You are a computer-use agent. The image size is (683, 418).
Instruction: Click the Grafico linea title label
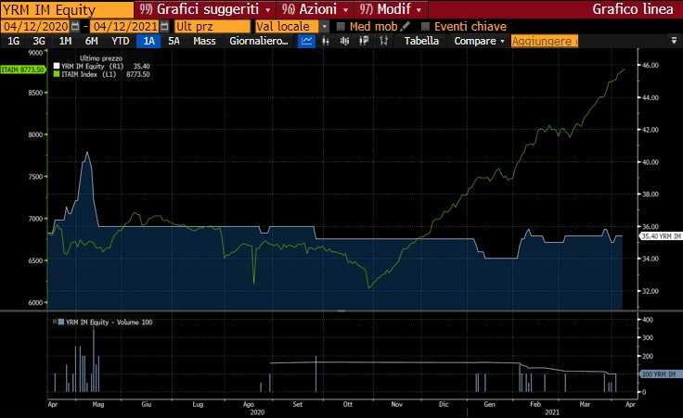pos(633,9)
